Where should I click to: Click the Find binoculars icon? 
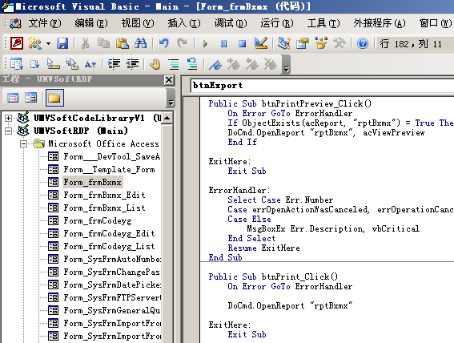click(140, 43)
